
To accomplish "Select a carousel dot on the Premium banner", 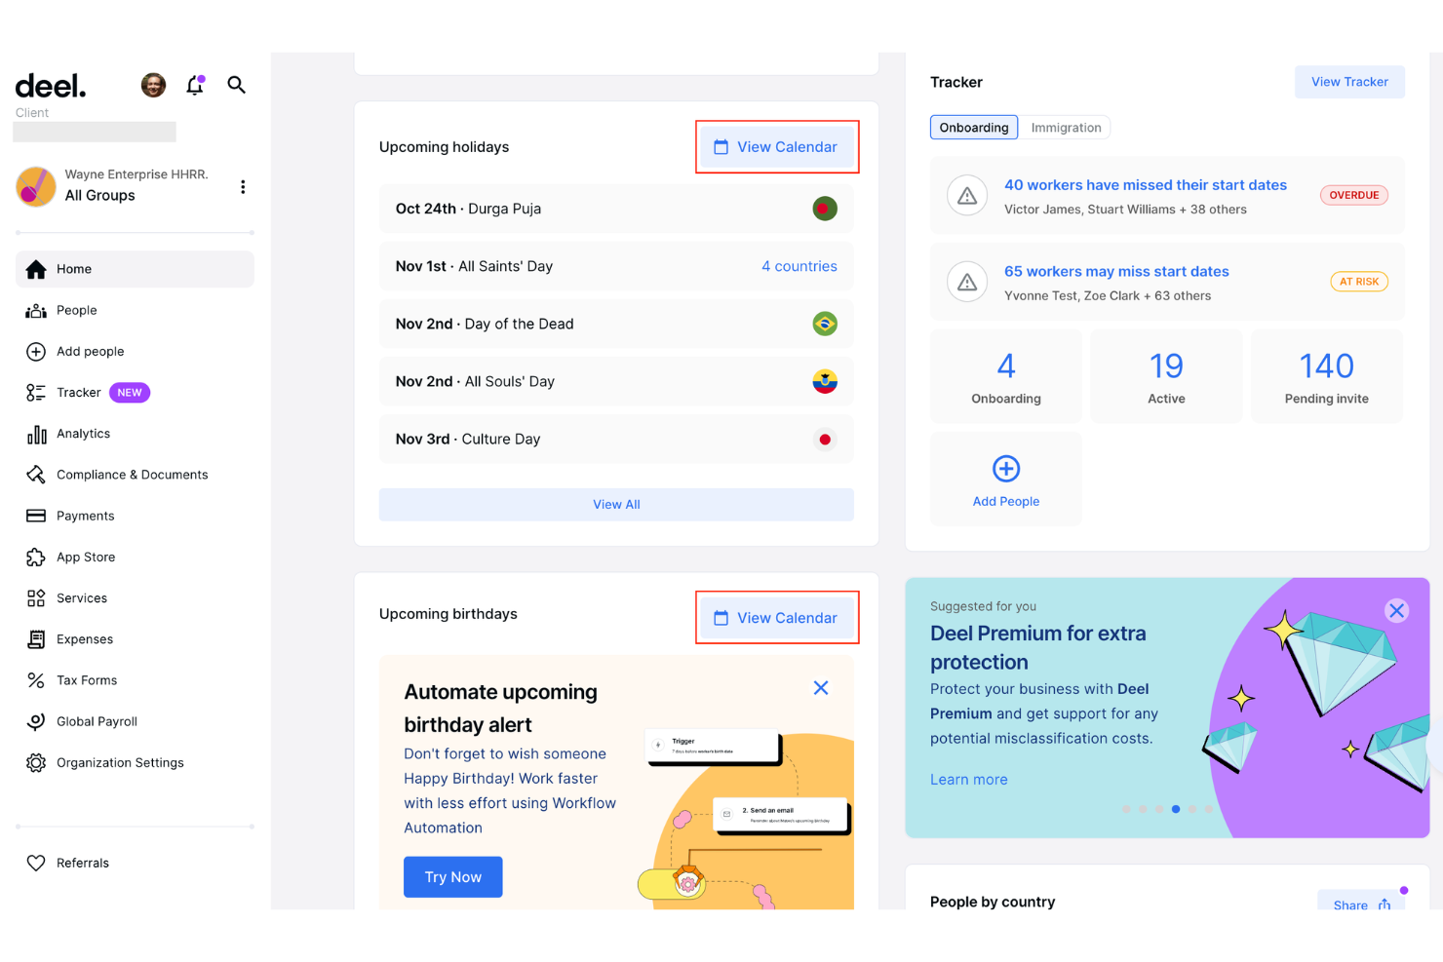I will pos(1175,809).
